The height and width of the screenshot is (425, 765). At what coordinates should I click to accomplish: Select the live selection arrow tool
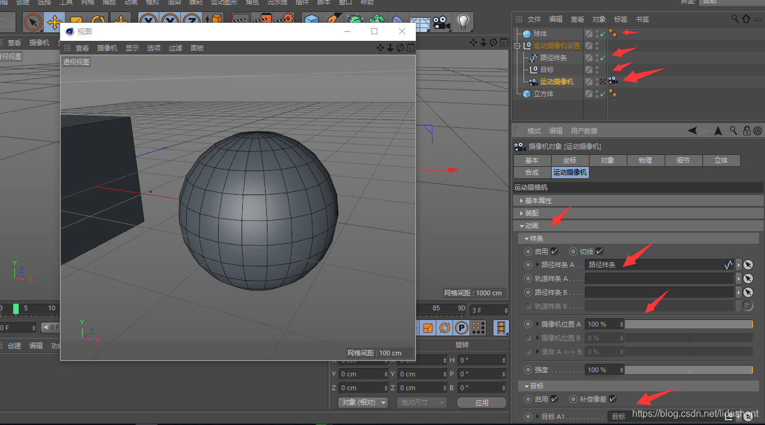pyautogui.click(x=33, y=23)
